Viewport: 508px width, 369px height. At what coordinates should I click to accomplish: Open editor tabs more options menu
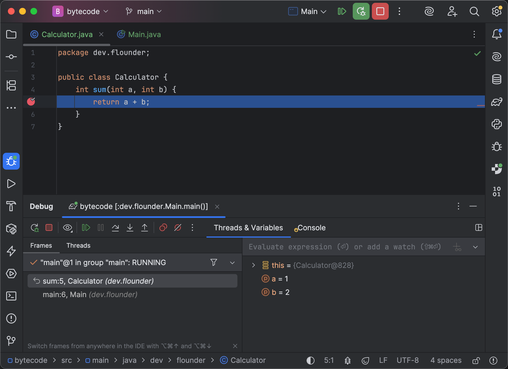pos(474,34)
